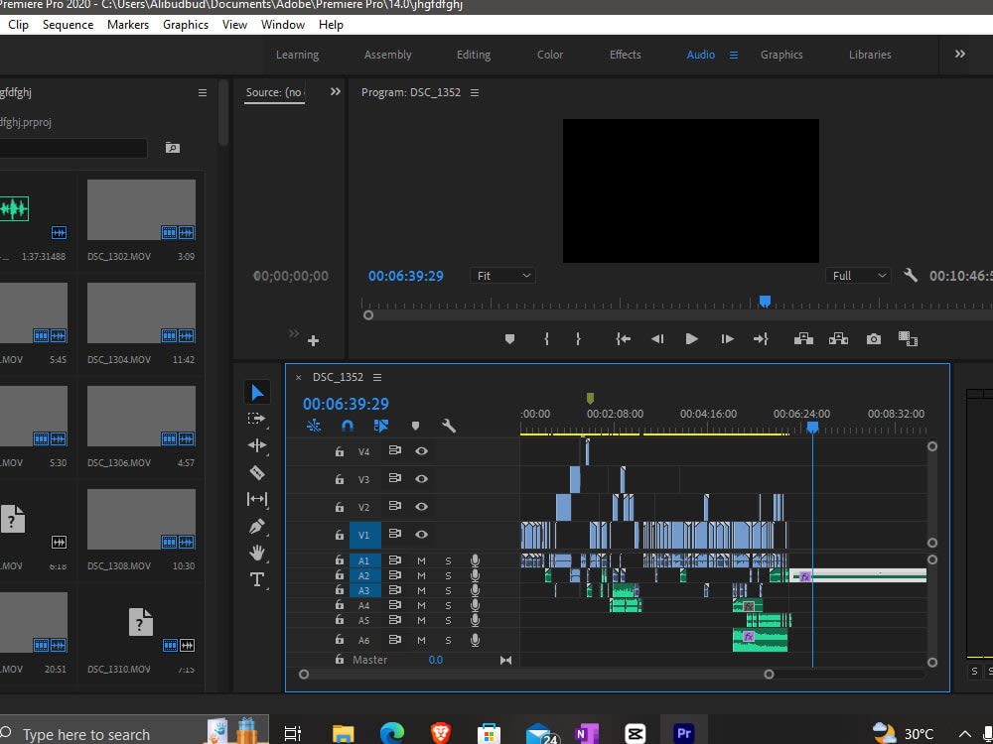Select the Razor tool
The image size is (993, 744).
point(257,473)
